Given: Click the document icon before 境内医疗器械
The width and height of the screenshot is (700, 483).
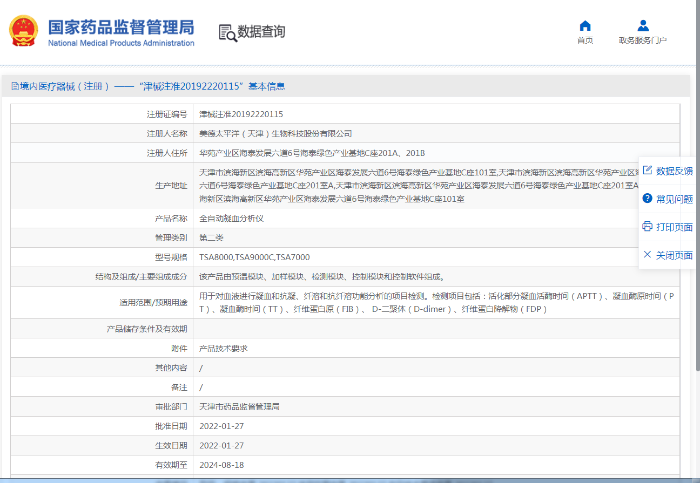Looking at the screenshot, I should point(15,86).
